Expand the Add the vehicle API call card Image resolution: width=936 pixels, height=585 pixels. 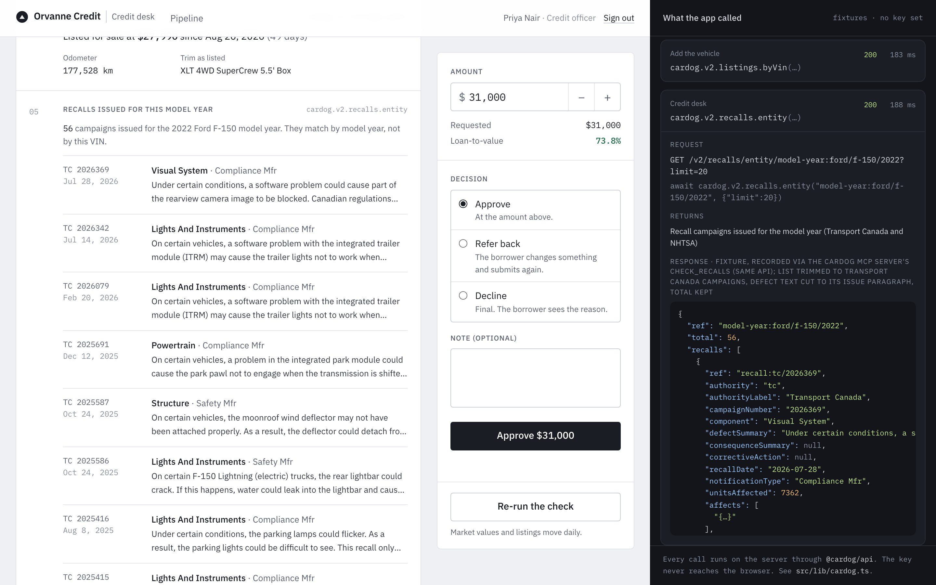click(x=792, y=61)
